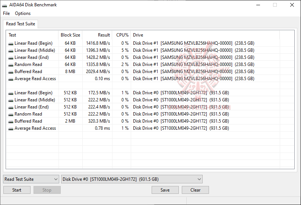The width and height of the screenshot is (301, 205).
Task: Select the 320.3 MB/s result cell
Action: 99,121
